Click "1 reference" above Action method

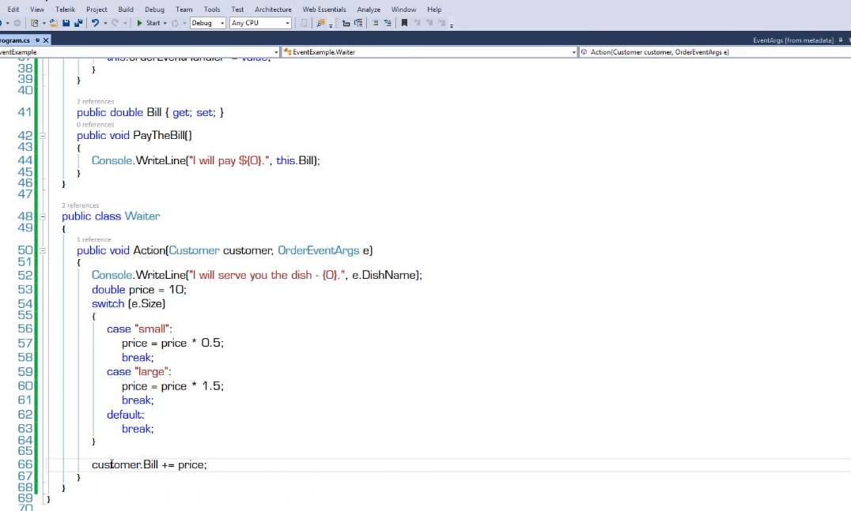pos(94,239)
